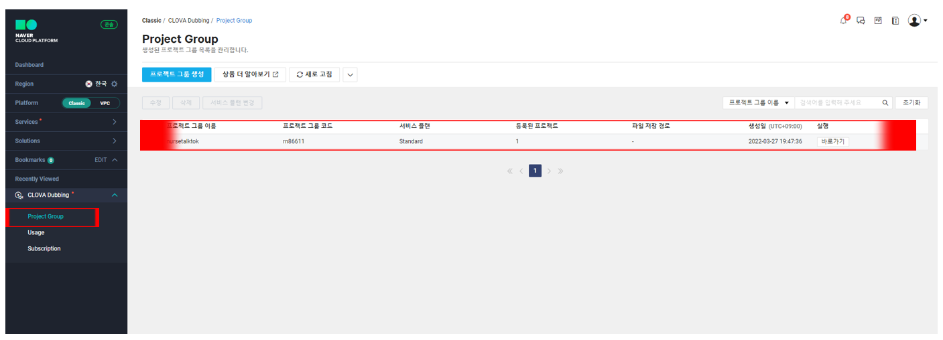
Task: Click the Project Group breadcrumb link
Action: point(234,21)
